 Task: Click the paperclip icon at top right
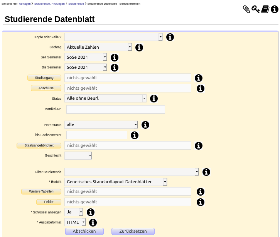click(246, 9)
